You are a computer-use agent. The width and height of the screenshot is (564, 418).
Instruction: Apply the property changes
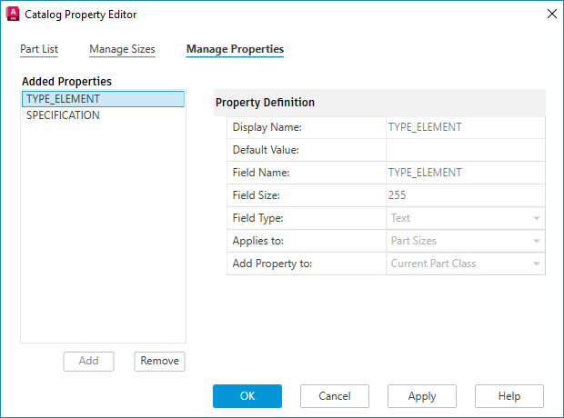pos(422,396)
